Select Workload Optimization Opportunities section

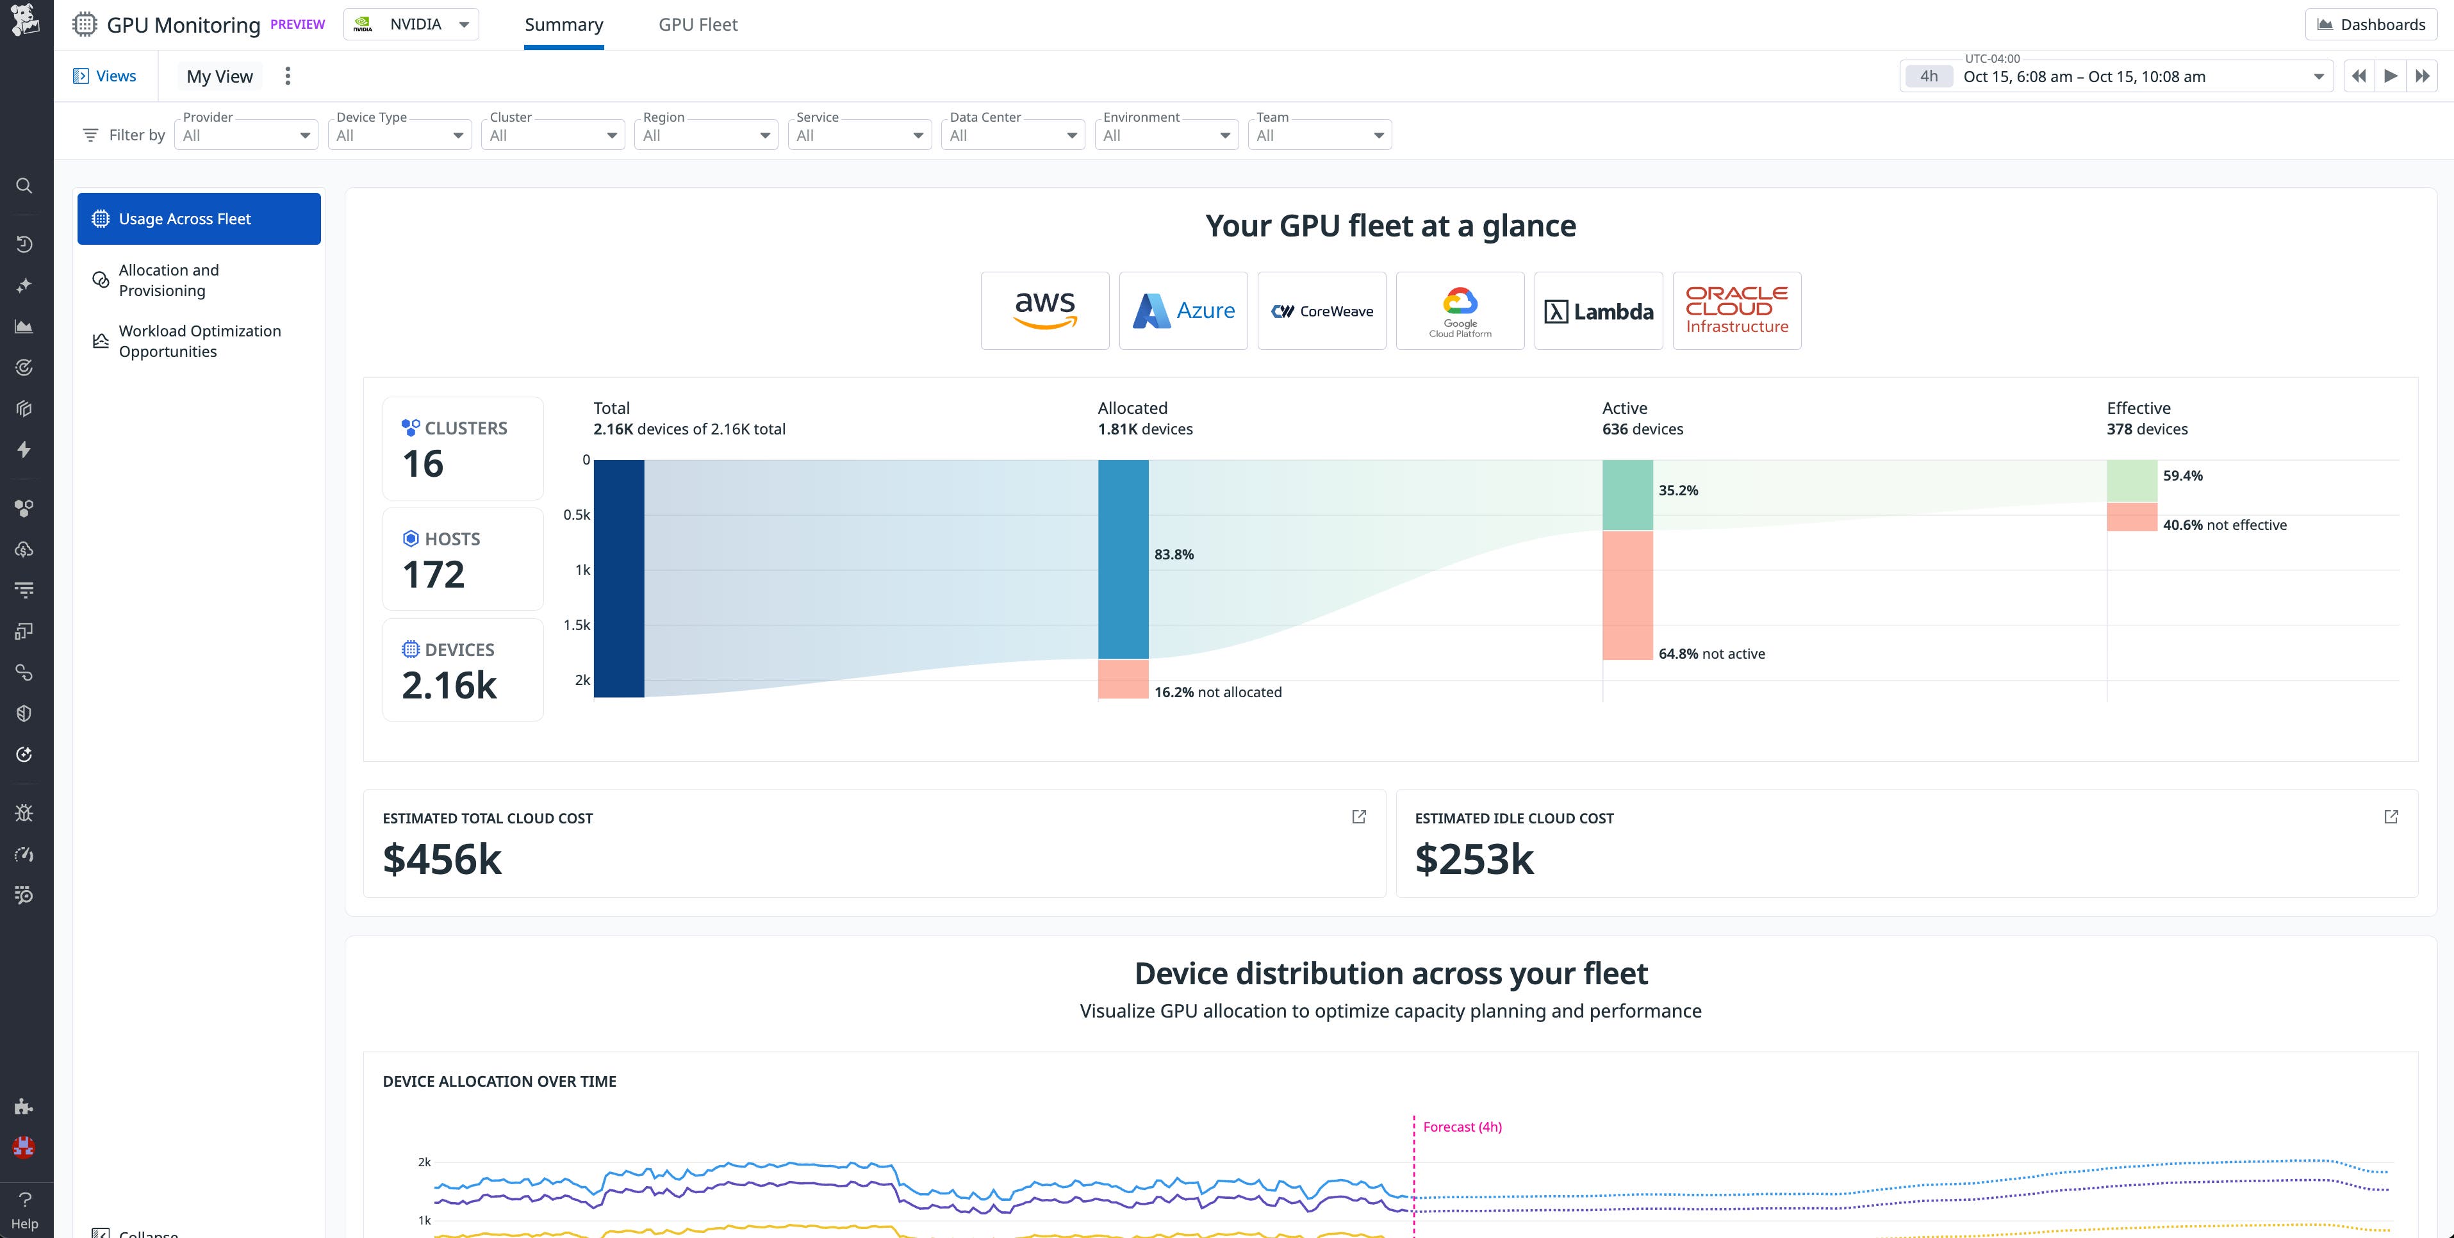pyautogui.click(x=199, y=340)
